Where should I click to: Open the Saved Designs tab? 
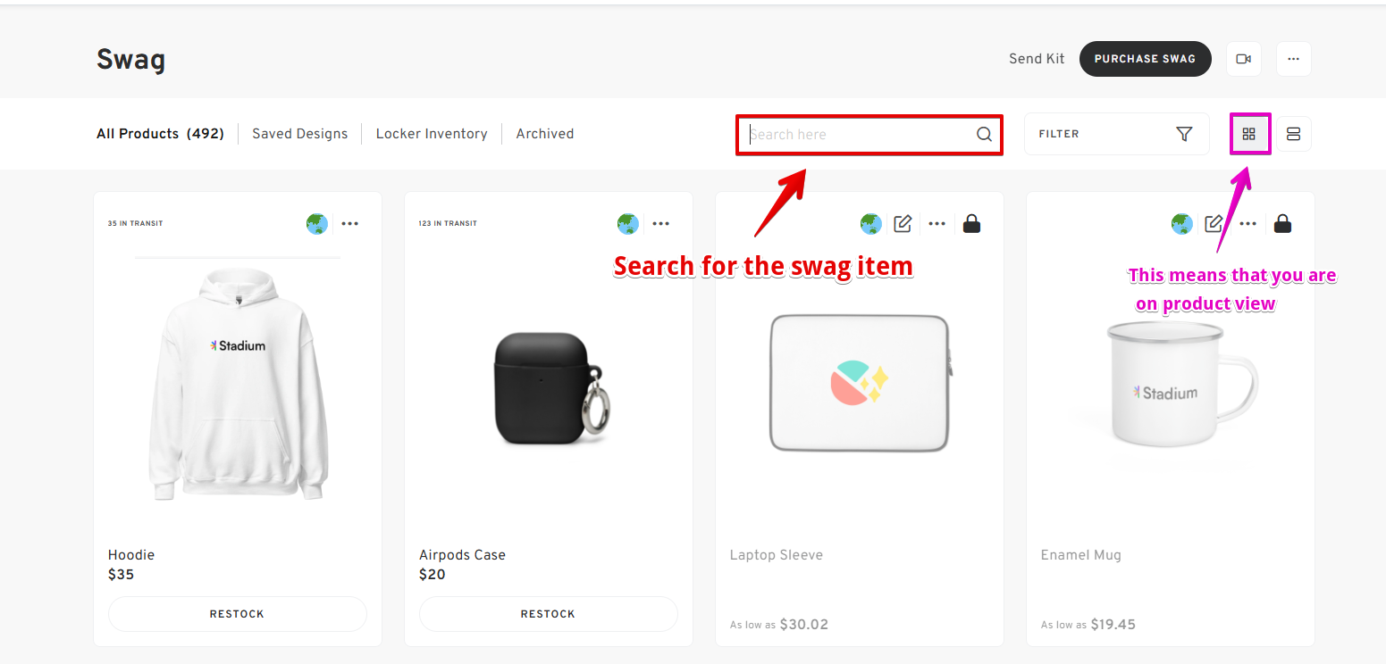coord(299,134)
